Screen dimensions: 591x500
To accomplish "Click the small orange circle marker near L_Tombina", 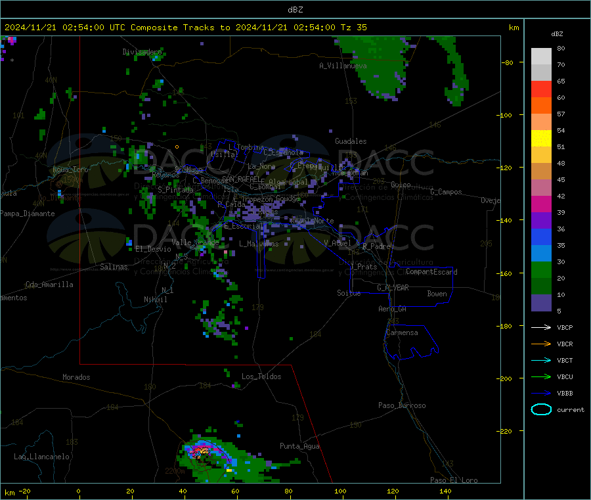I will tap(177, 147).
